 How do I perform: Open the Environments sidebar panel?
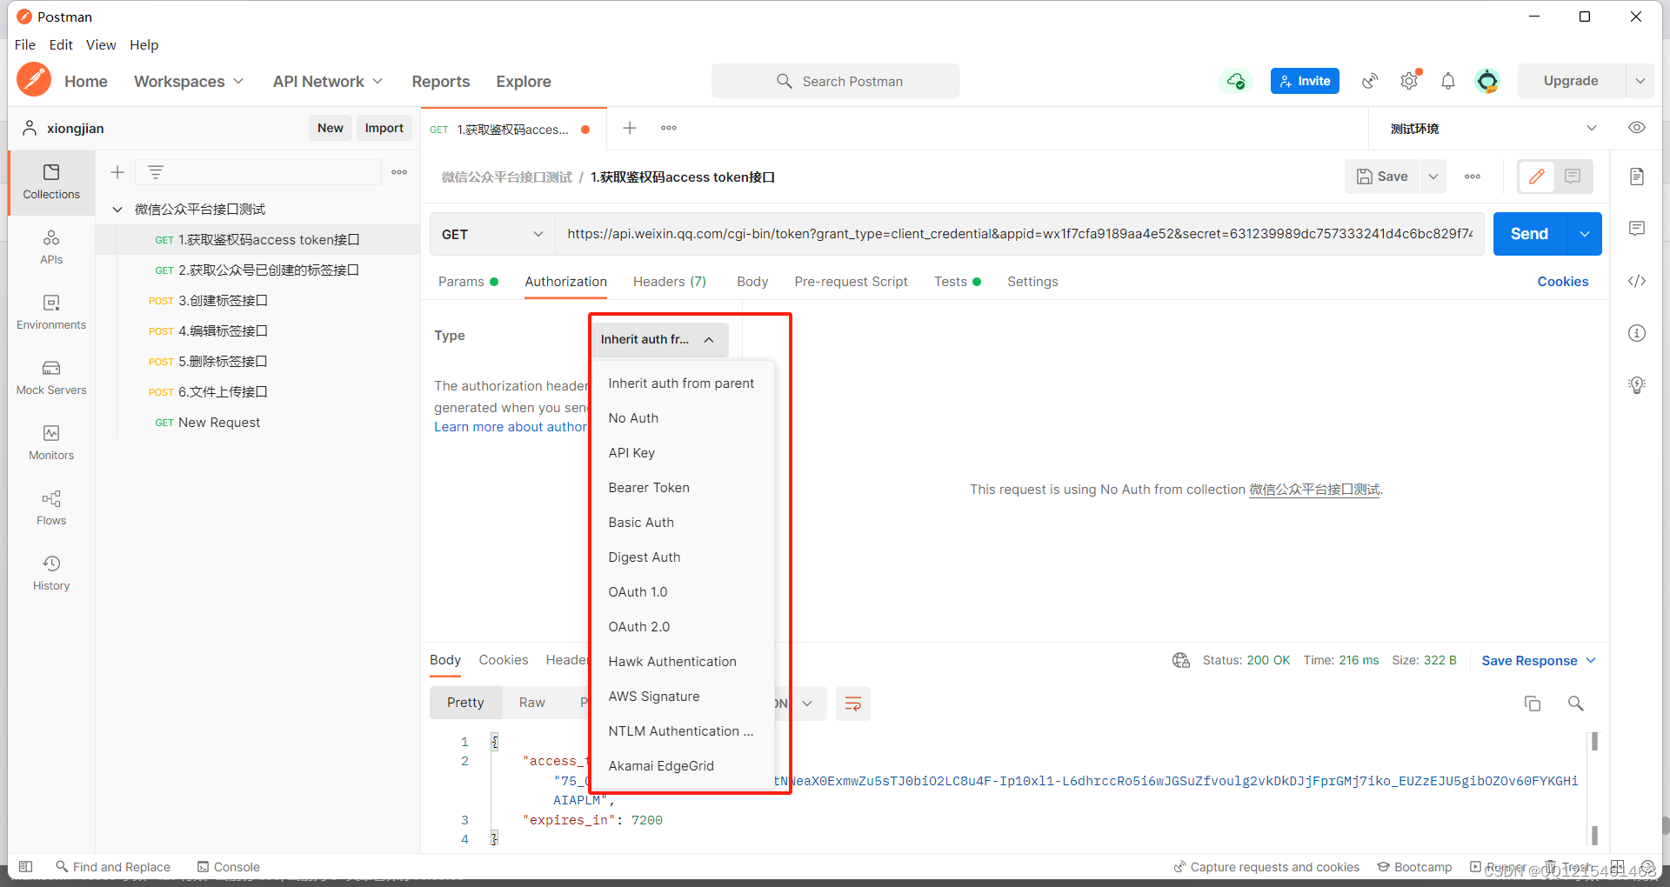click(x=51, y=312)
